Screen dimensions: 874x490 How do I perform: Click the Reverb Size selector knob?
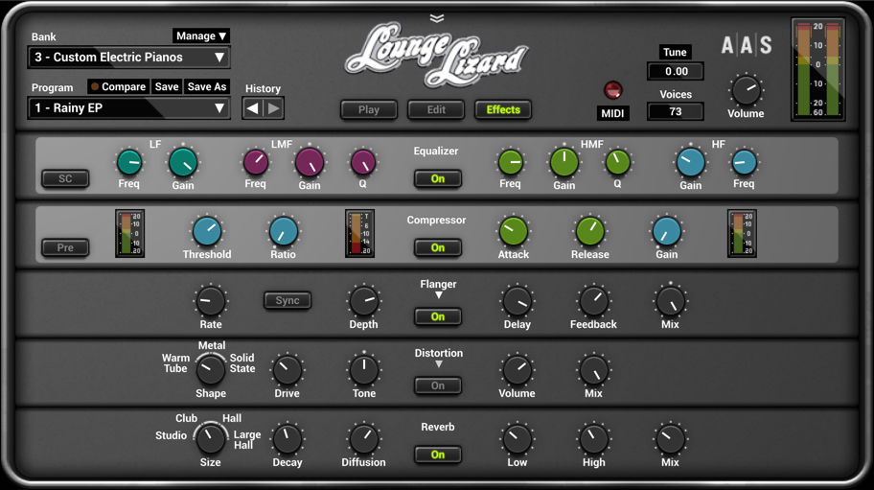(211, 439)
